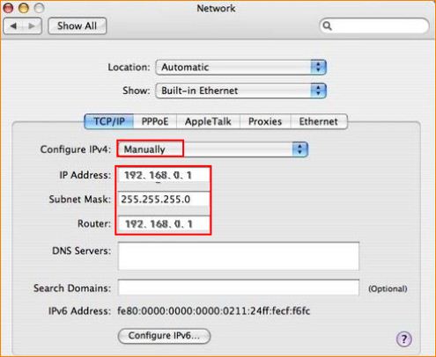Click the back navigation arrow
The height and width of the screenshot is (357, 436).
point(13,26)
